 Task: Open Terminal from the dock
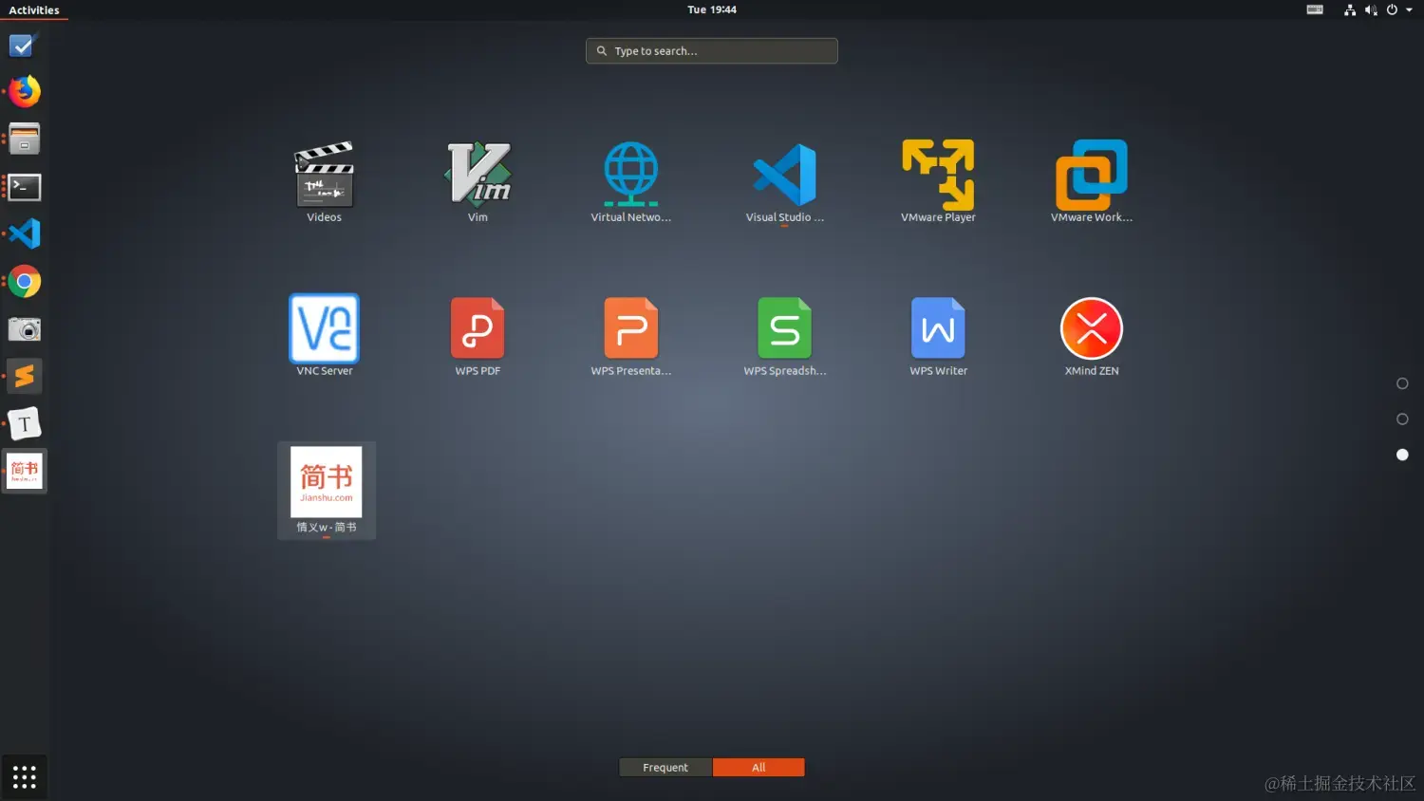25,187
